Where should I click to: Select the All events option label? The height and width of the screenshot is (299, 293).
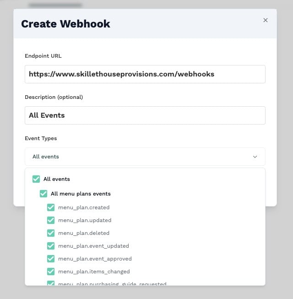coord(57,179)
